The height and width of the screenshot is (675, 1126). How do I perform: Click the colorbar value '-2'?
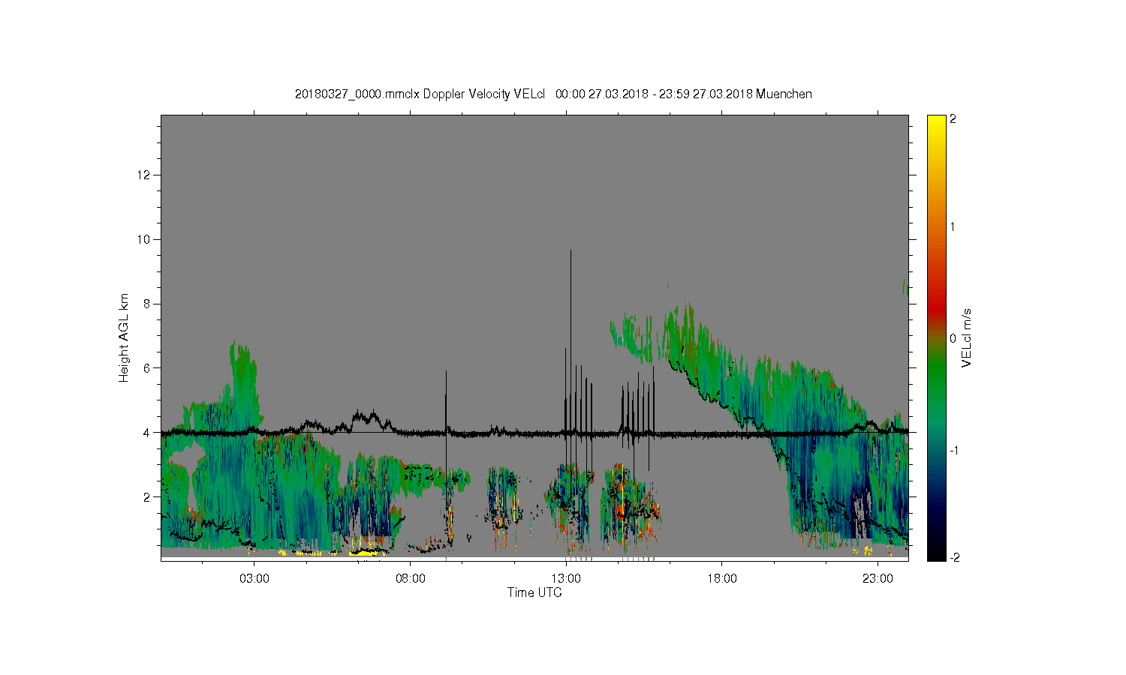coord(953,557)
